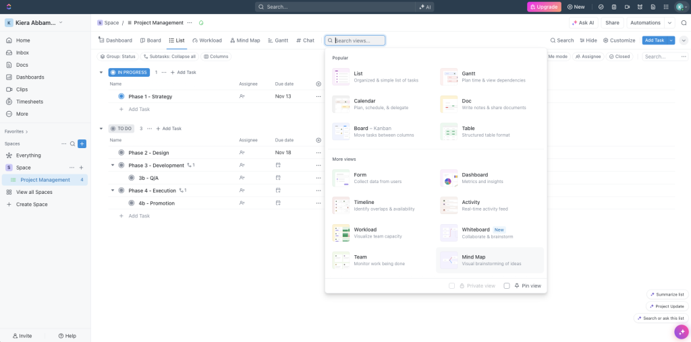
Task: Select the Calendar view option
Action: (x=382, y=104)
